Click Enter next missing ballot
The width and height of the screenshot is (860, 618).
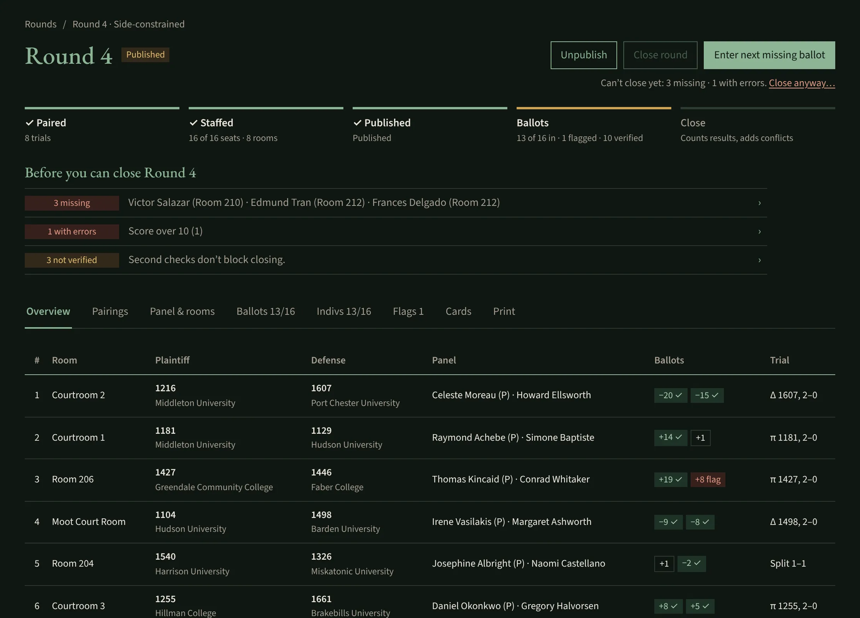[x=770, y=55]
